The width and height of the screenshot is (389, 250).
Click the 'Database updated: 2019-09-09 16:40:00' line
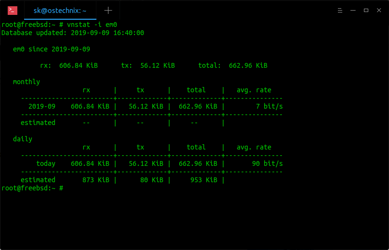[x=73, y=33]
